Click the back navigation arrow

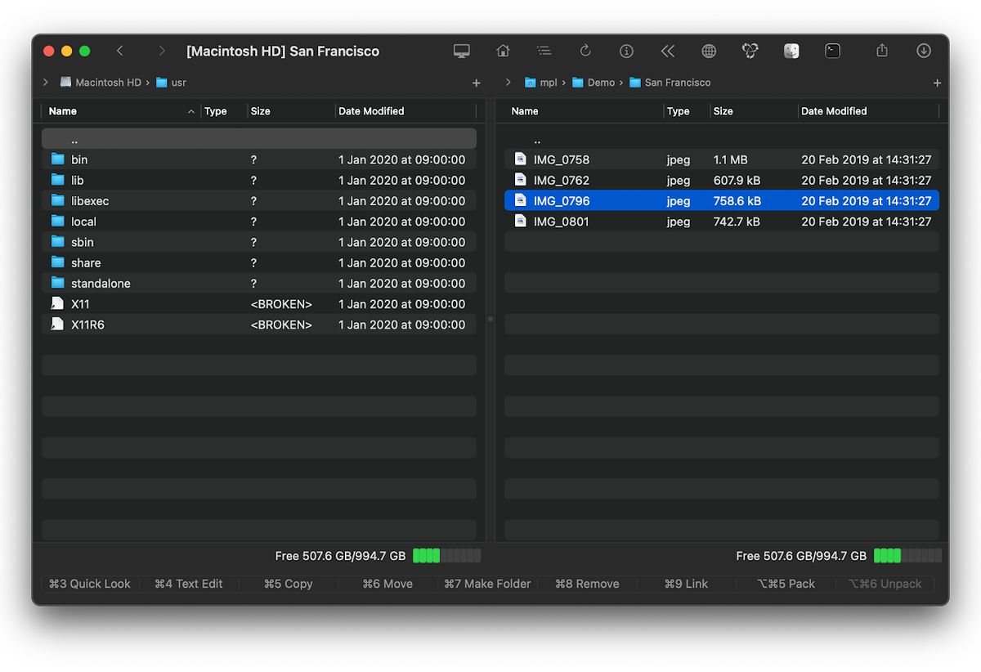(120, 51)
